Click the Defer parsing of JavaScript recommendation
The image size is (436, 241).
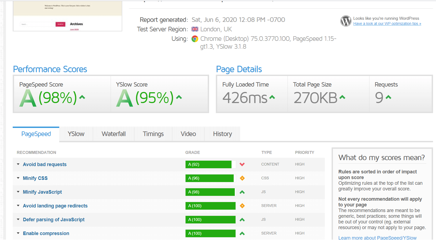54,220
